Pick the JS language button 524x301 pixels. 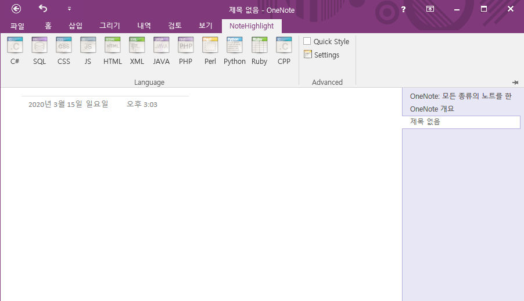tap(88, 51)
